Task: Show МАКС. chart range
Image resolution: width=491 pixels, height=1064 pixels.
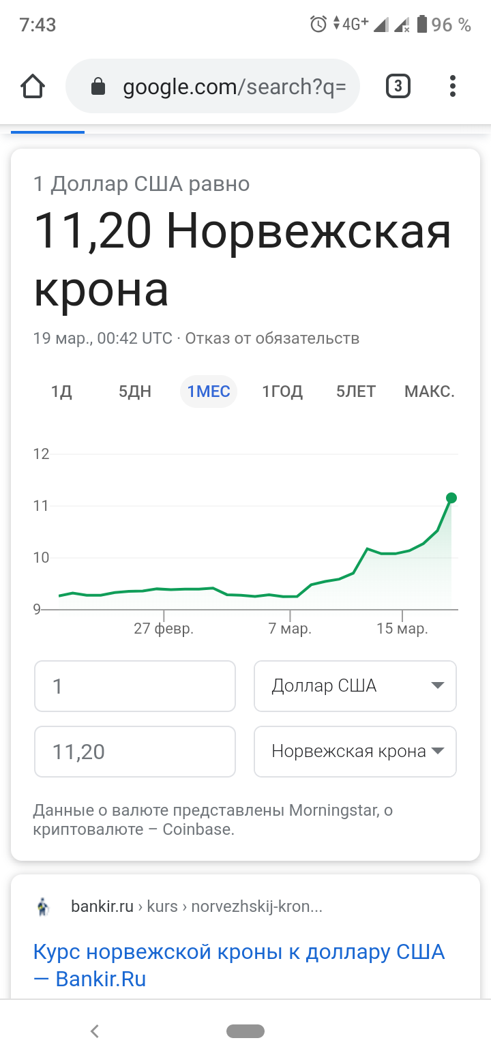Action: (x=430, y=391)
